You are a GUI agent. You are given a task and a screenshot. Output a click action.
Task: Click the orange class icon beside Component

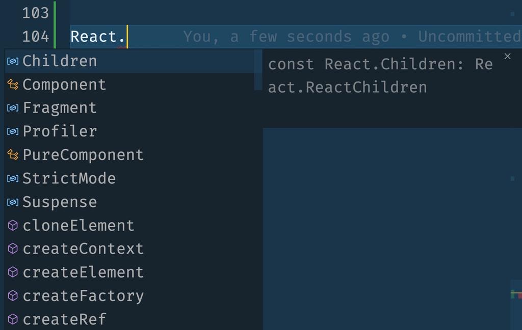11,84
